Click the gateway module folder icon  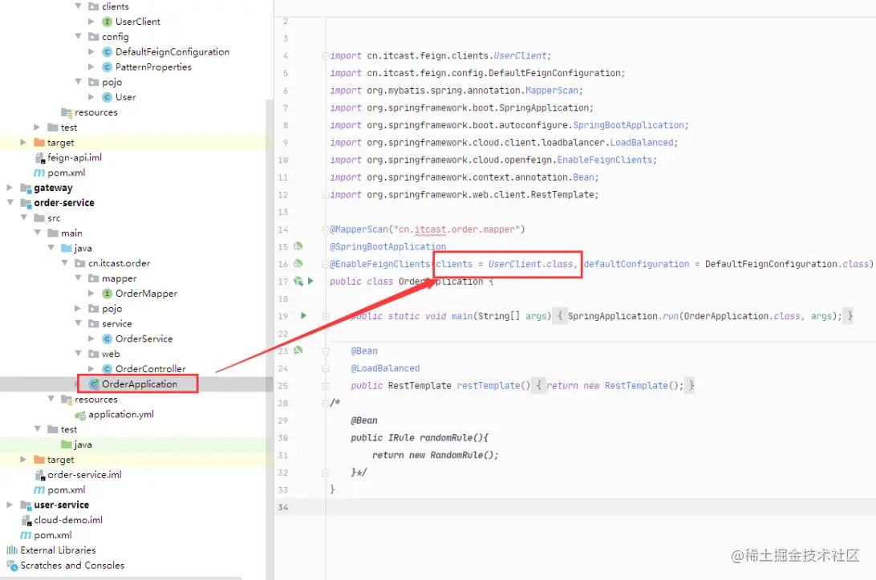[x=26, y=188]
